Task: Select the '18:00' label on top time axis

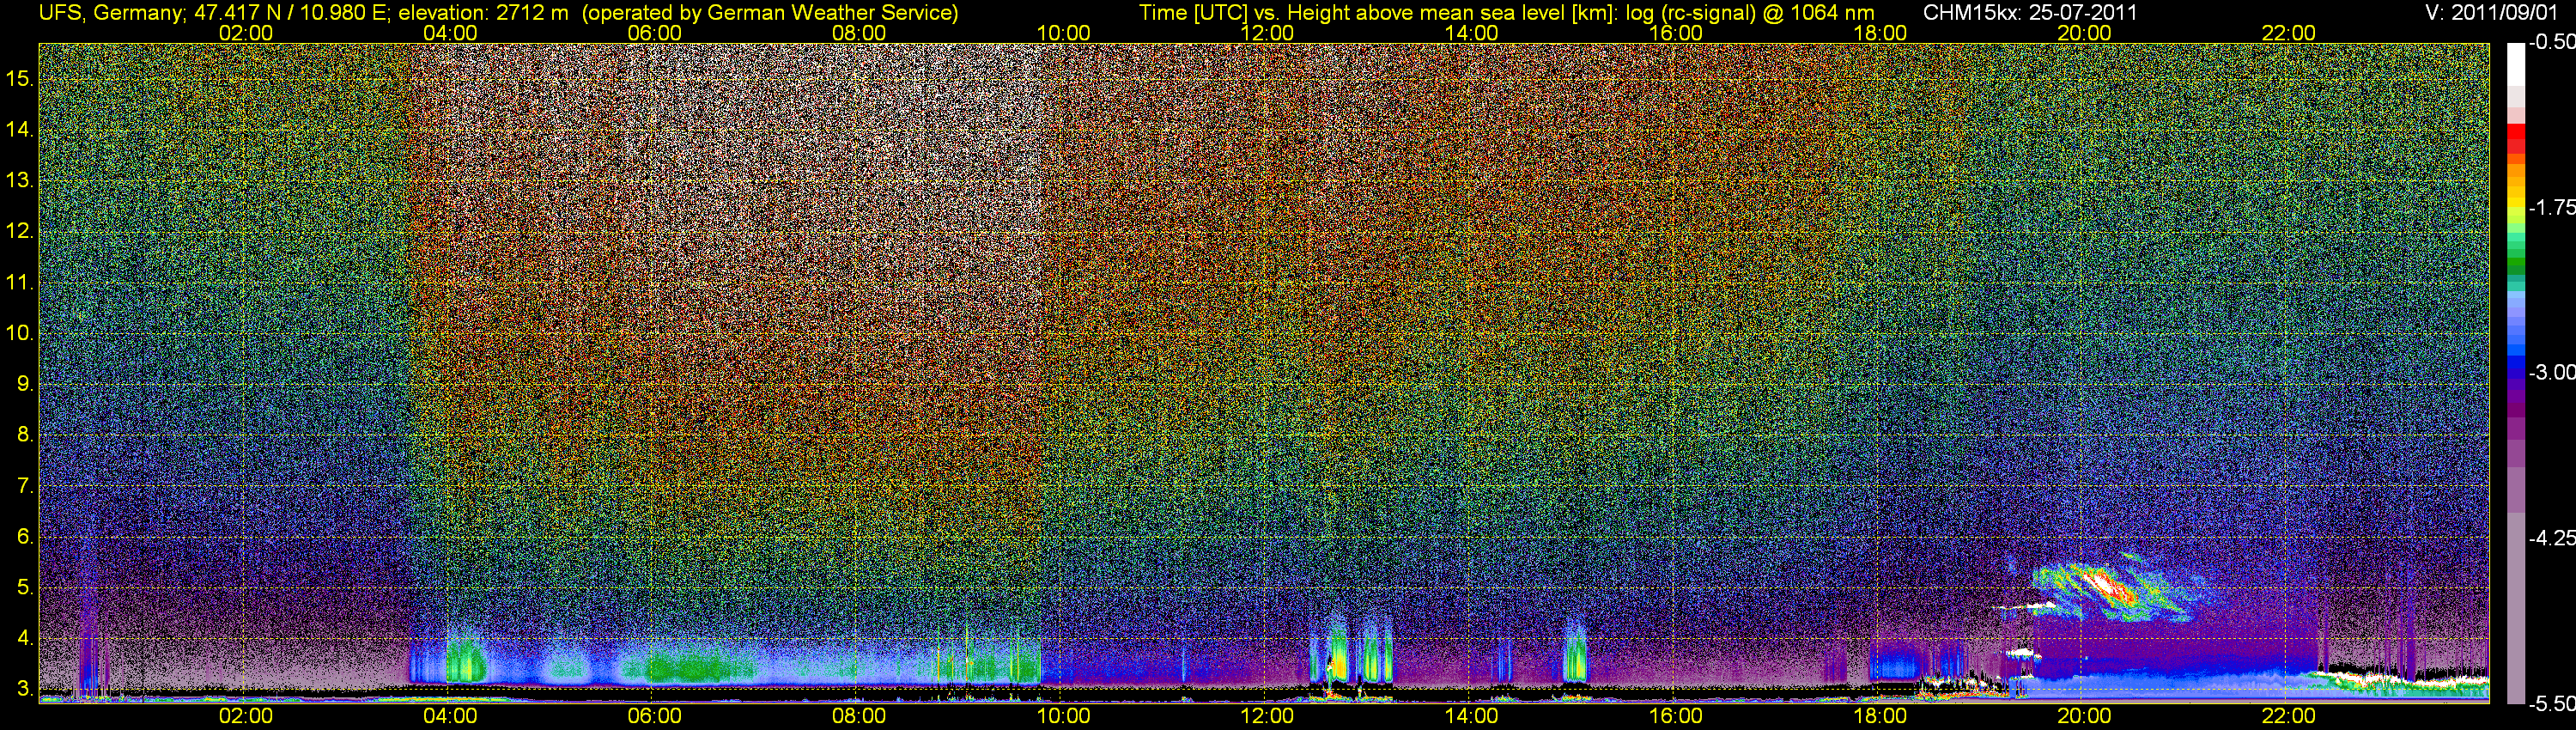Action: tap(1880, 33)
